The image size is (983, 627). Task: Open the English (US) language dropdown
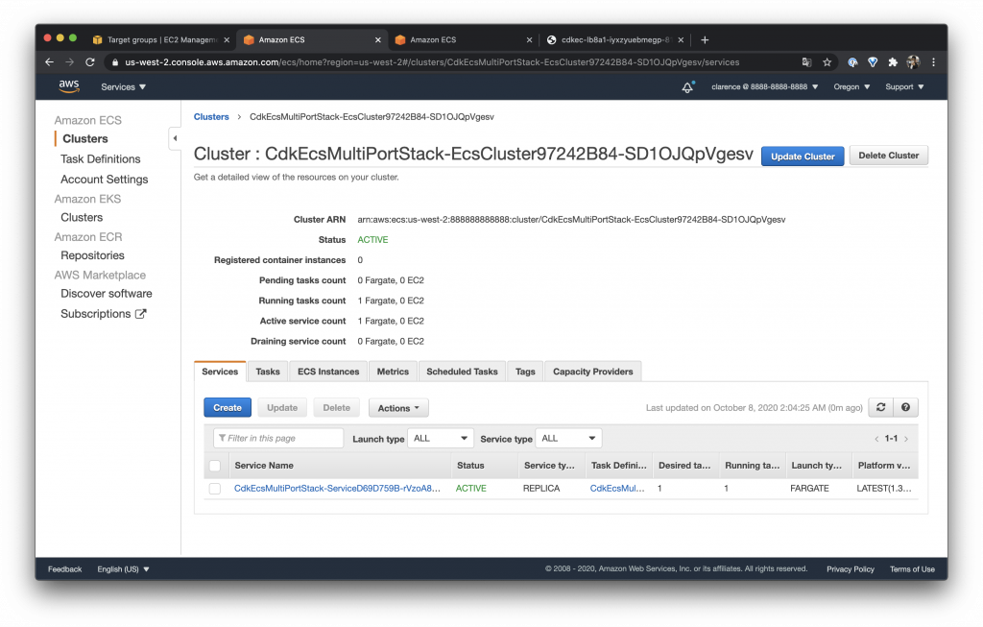coord(124,569)
